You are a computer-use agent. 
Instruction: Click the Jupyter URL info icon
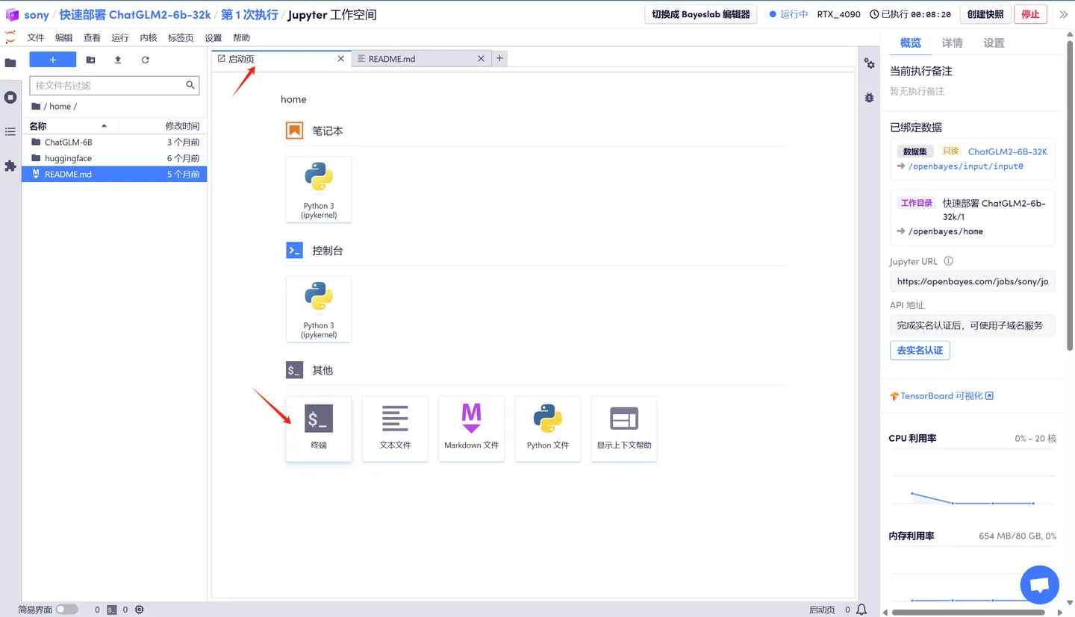pos(949,261)
